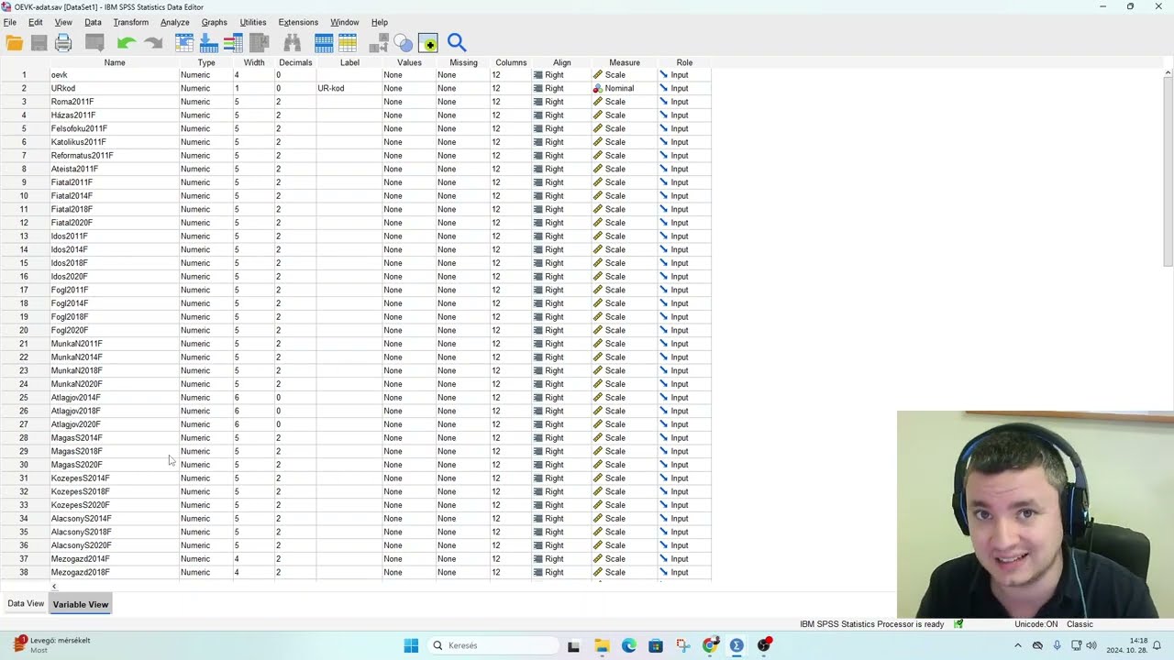Click the Keresés taskbar search box

click(x=493, y=645)
